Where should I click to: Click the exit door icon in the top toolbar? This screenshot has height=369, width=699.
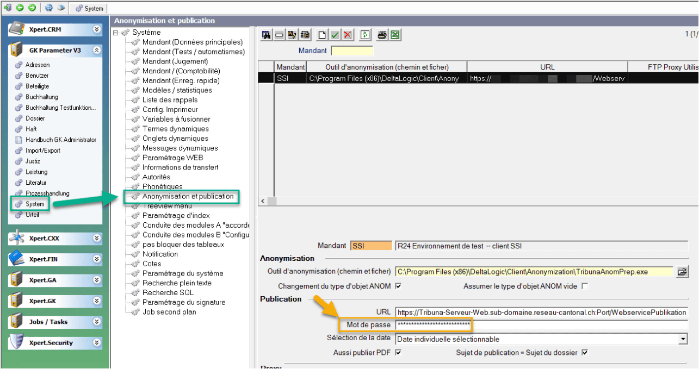pyautogui.click(x=8, y=8)
